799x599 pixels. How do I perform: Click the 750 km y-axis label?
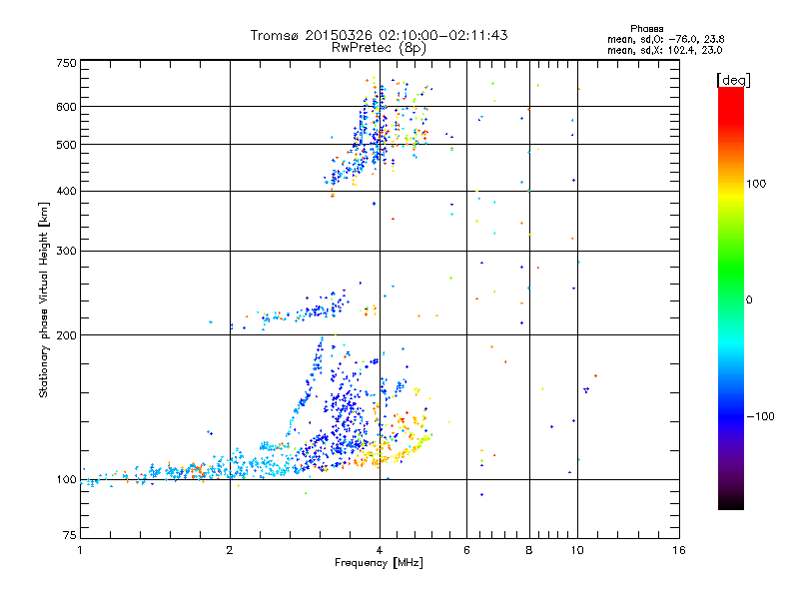[66, 63]
